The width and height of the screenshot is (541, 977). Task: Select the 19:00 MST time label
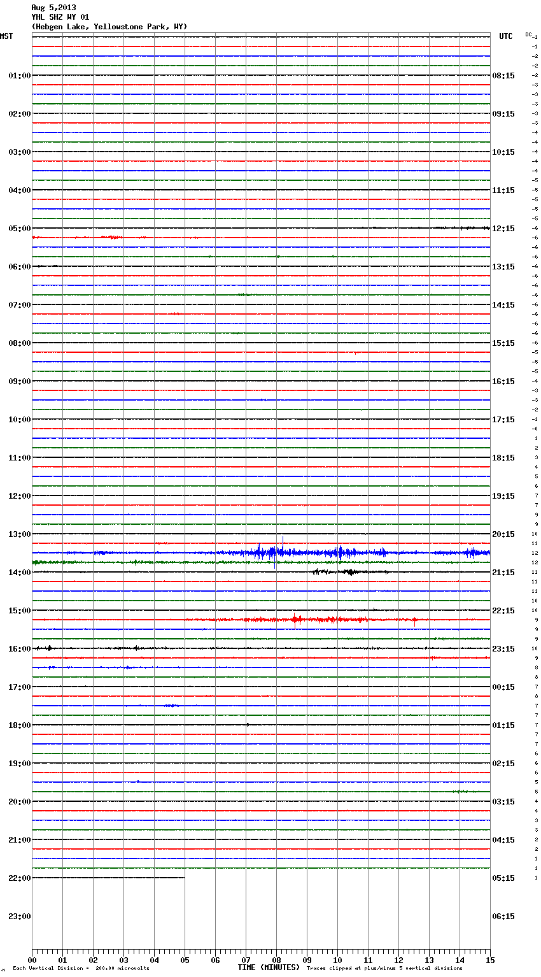point(20,764)
